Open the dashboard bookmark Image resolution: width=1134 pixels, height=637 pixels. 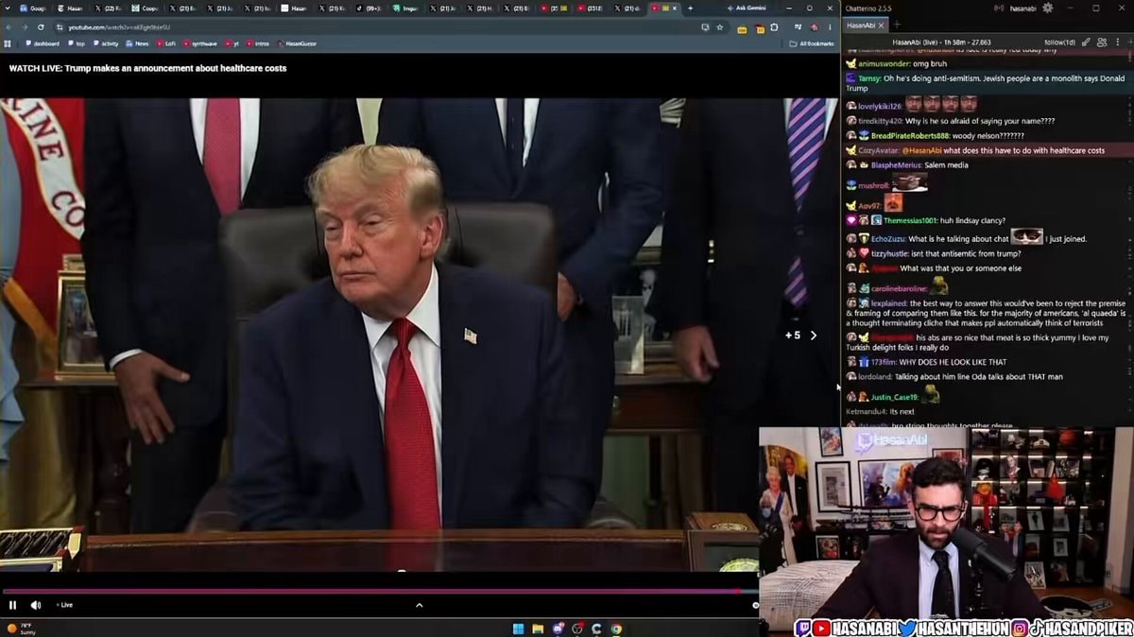coord(43,43)
